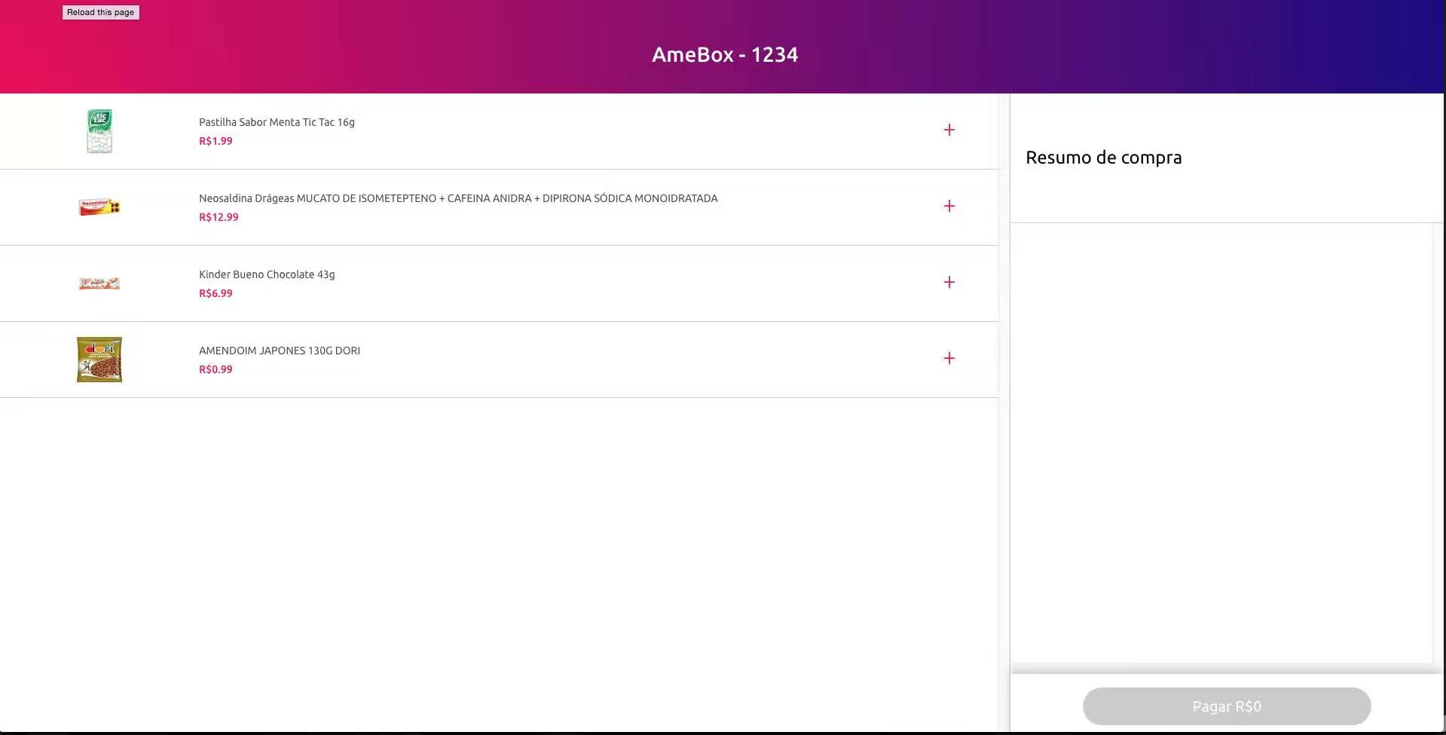Click AMENDOIM JAPONES 130G DORI label
The width and height of the screenshot is (1446, 735).
279,351
